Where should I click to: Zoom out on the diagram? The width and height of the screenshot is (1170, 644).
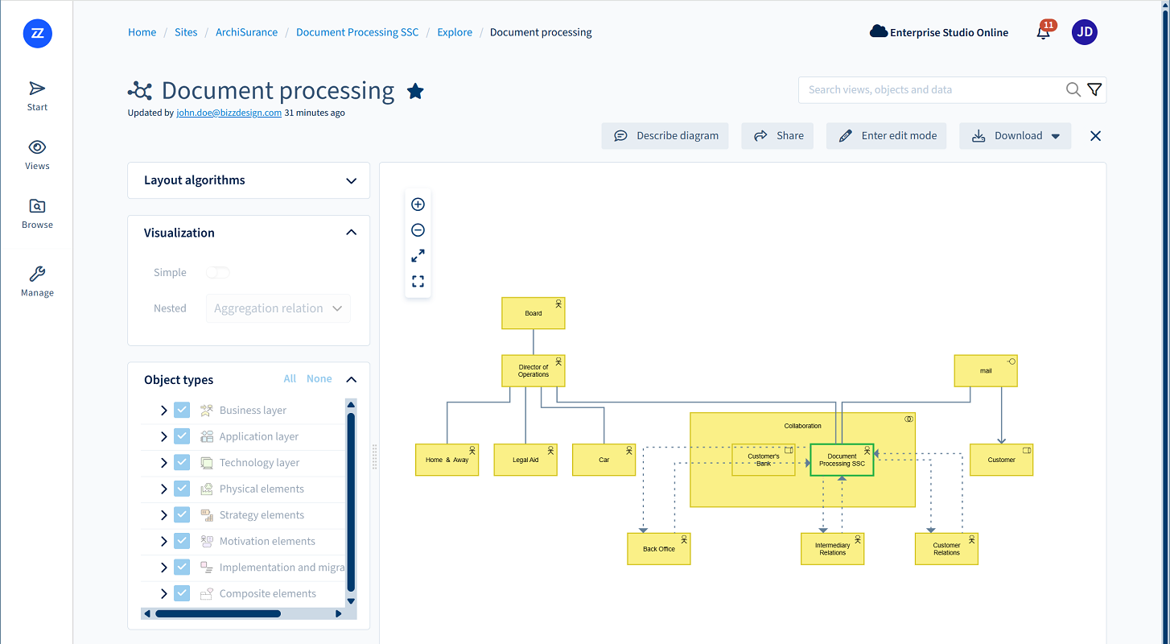click(418, 230)
